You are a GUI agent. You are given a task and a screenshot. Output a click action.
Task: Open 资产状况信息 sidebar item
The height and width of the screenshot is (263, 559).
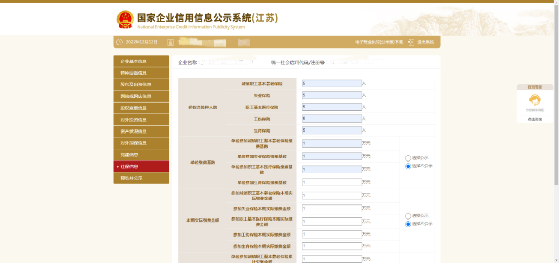[141, 131]
